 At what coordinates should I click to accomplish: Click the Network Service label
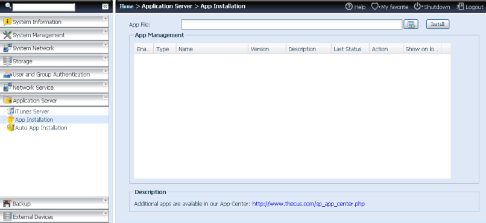[x=33, y=87]
